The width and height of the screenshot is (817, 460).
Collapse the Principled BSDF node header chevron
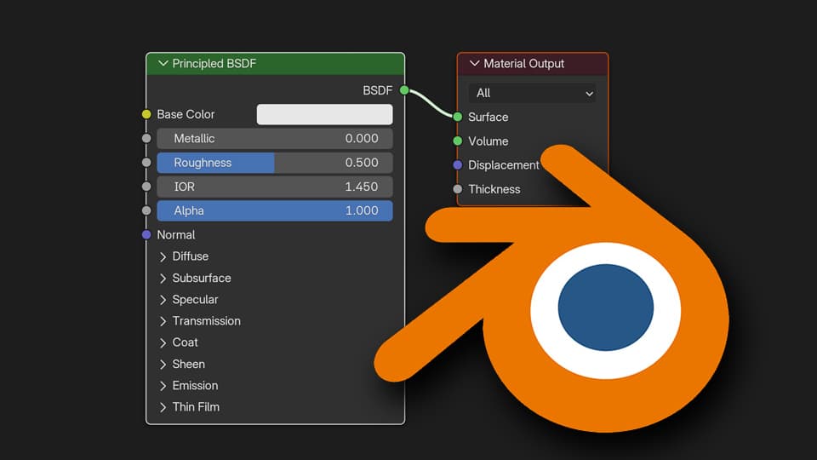(x=163, y=64)
